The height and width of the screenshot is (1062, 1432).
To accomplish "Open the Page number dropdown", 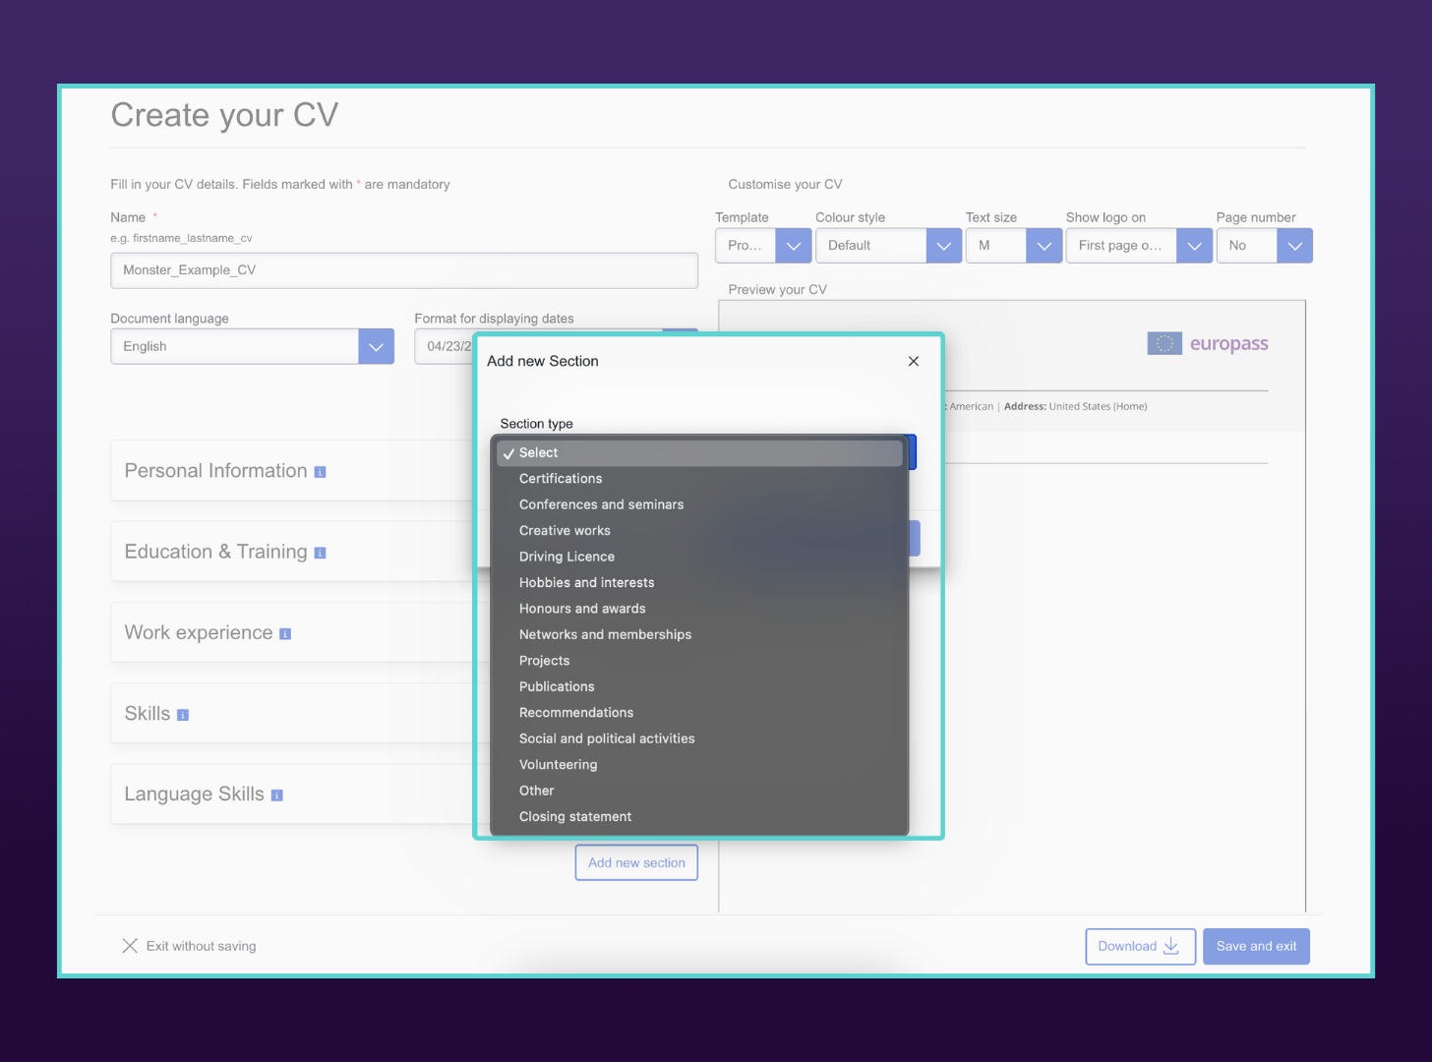I will 1264,246.
